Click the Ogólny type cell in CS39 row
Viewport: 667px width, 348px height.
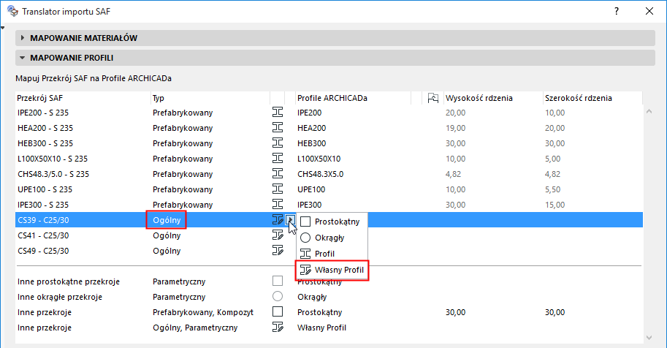tap(167, 220)
